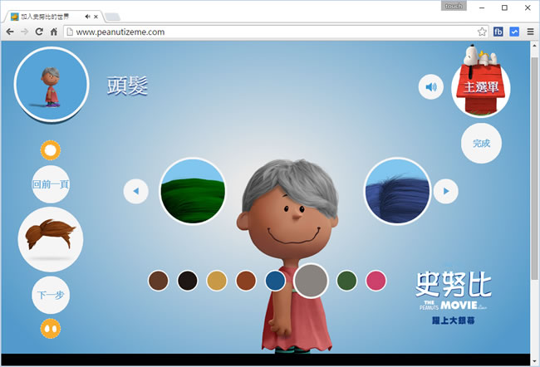Show next hairstyle with right arrow

pyautogui.click(x=445, y=191)
